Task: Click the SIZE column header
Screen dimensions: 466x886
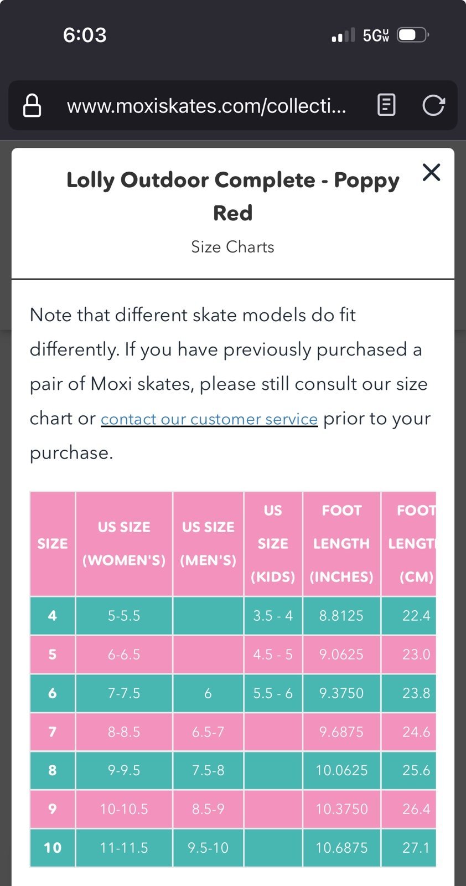Action: (53, 544)
